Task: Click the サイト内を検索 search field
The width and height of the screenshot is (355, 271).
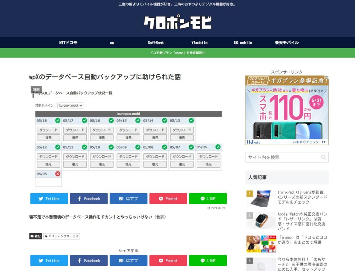Action: click(287, 157)
